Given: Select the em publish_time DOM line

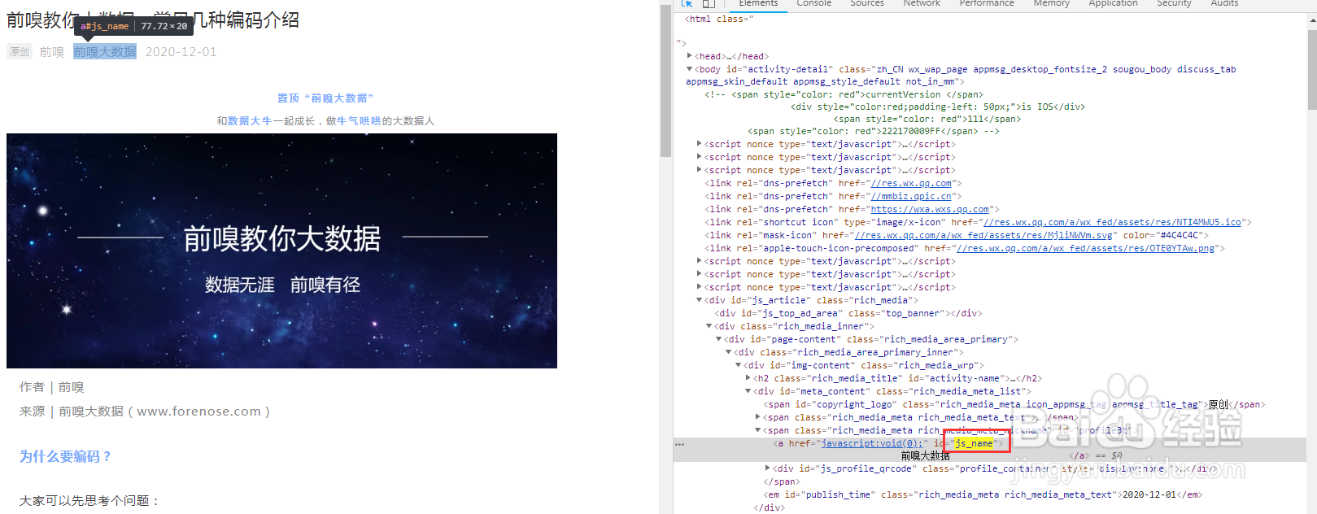Looking at the screenshot, I should (x=983, y=494).
